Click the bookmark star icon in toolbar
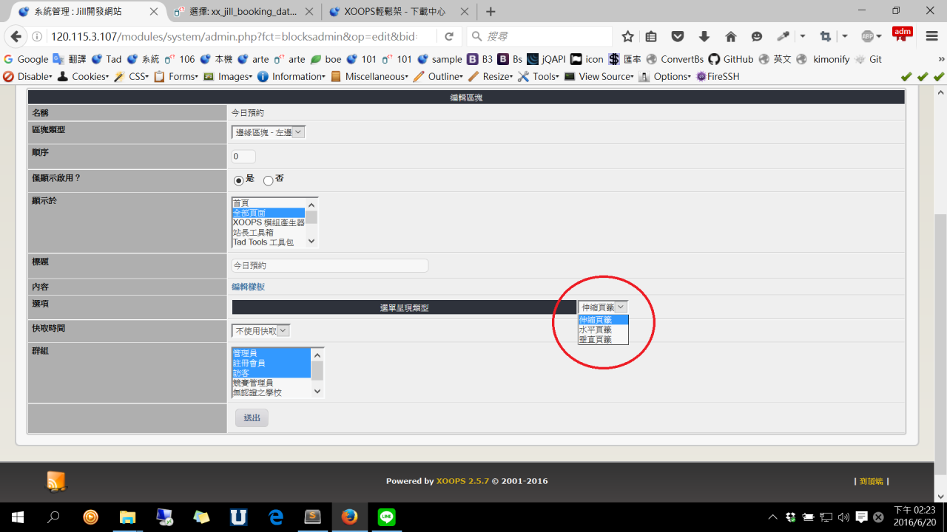The image size is (947, 532). (x=628, y=36)
